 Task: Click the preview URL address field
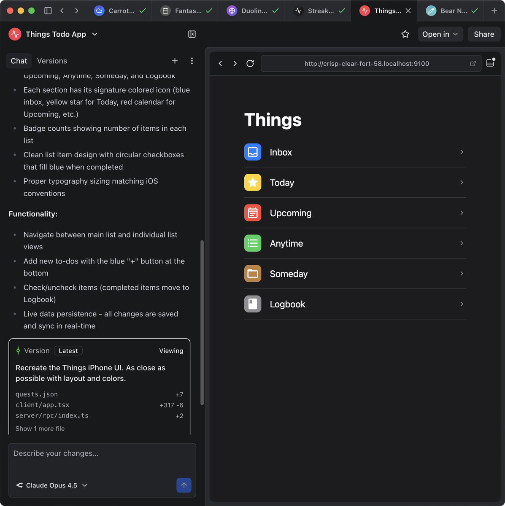click(367, 63)
